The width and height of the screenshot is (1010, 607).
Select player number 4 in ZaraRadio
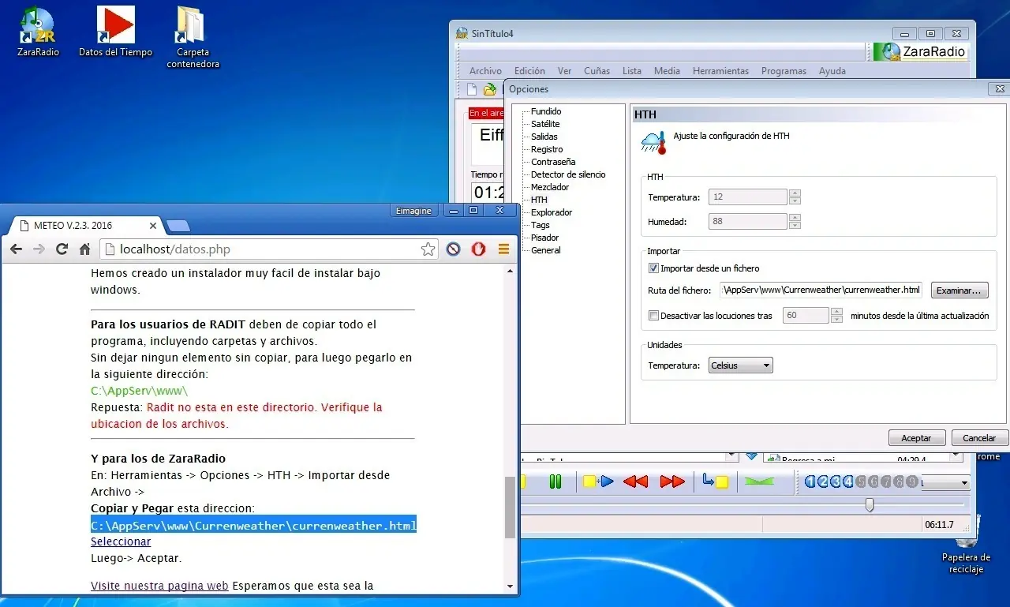click(x=848, y=481)
